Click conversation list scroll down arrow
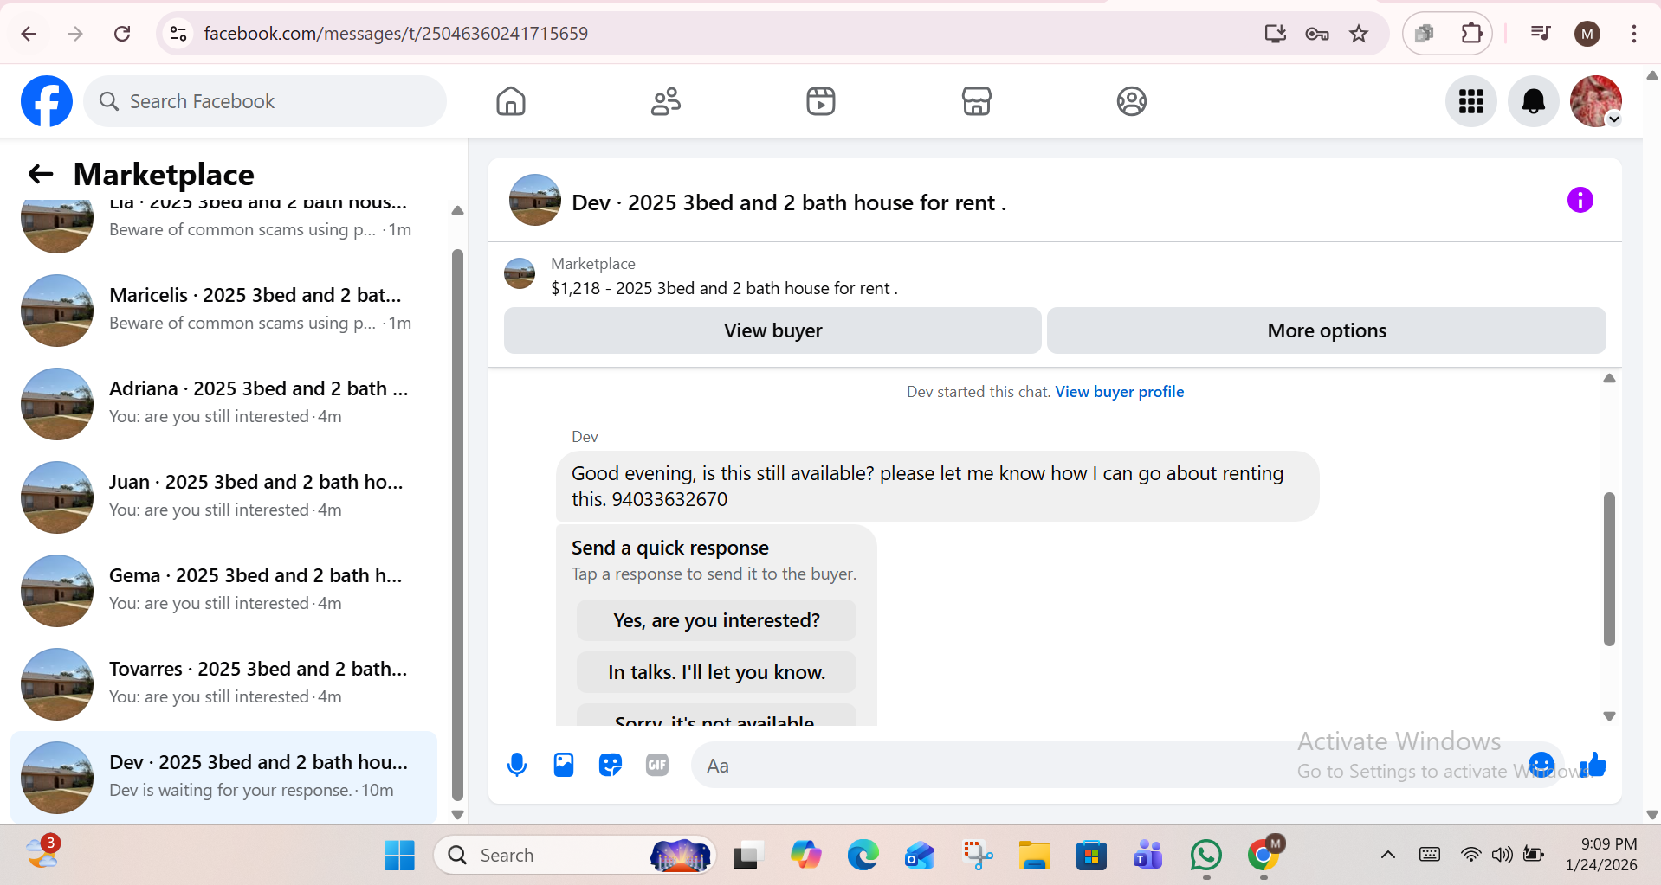 457,815
